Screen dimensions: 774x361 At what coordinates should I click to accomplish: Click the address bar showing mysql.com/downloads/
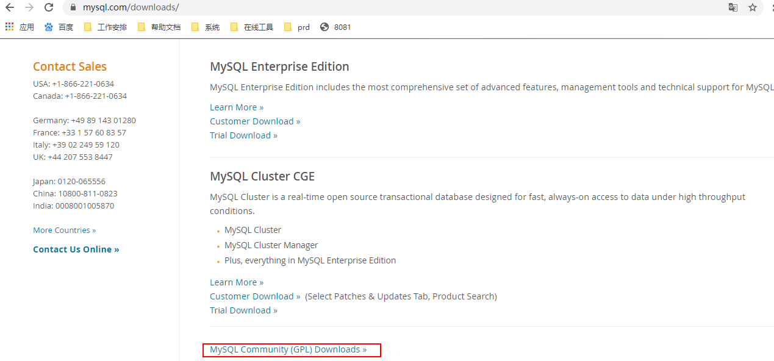coord(366,8)
